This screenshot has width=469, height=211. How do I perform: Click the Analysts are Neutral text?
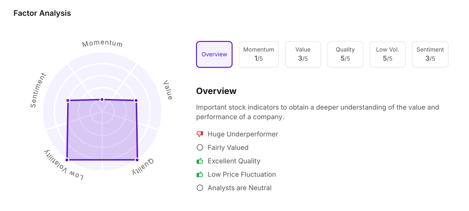(240, 188)
